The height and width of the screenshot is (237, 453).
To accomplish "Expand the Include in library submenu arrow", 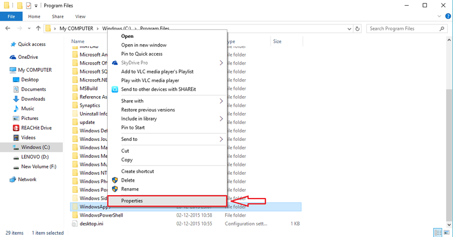I will pos(221,119).
